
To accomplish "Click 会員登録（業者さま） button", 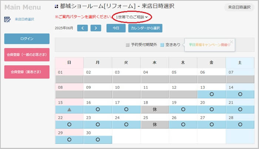I will (27, 72).
